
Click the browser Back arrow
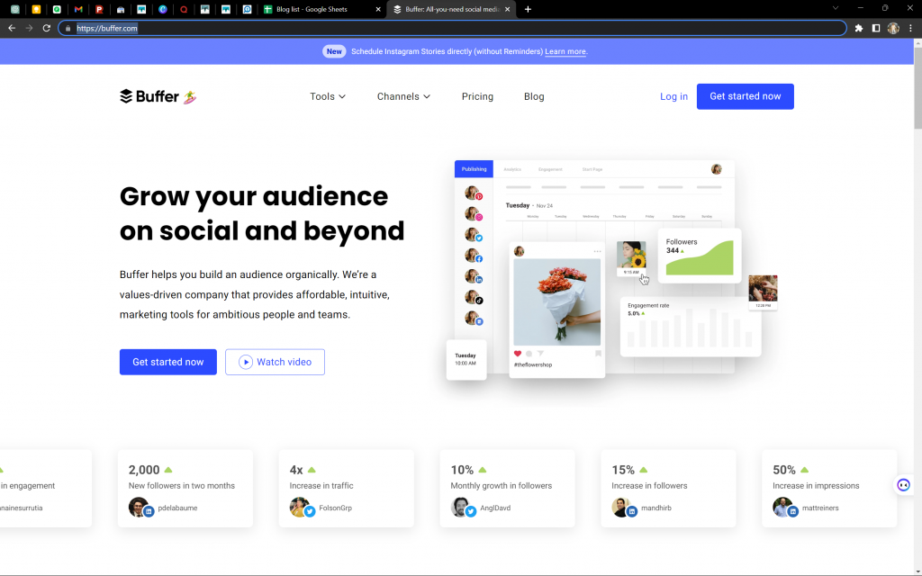tap(12, 28)
